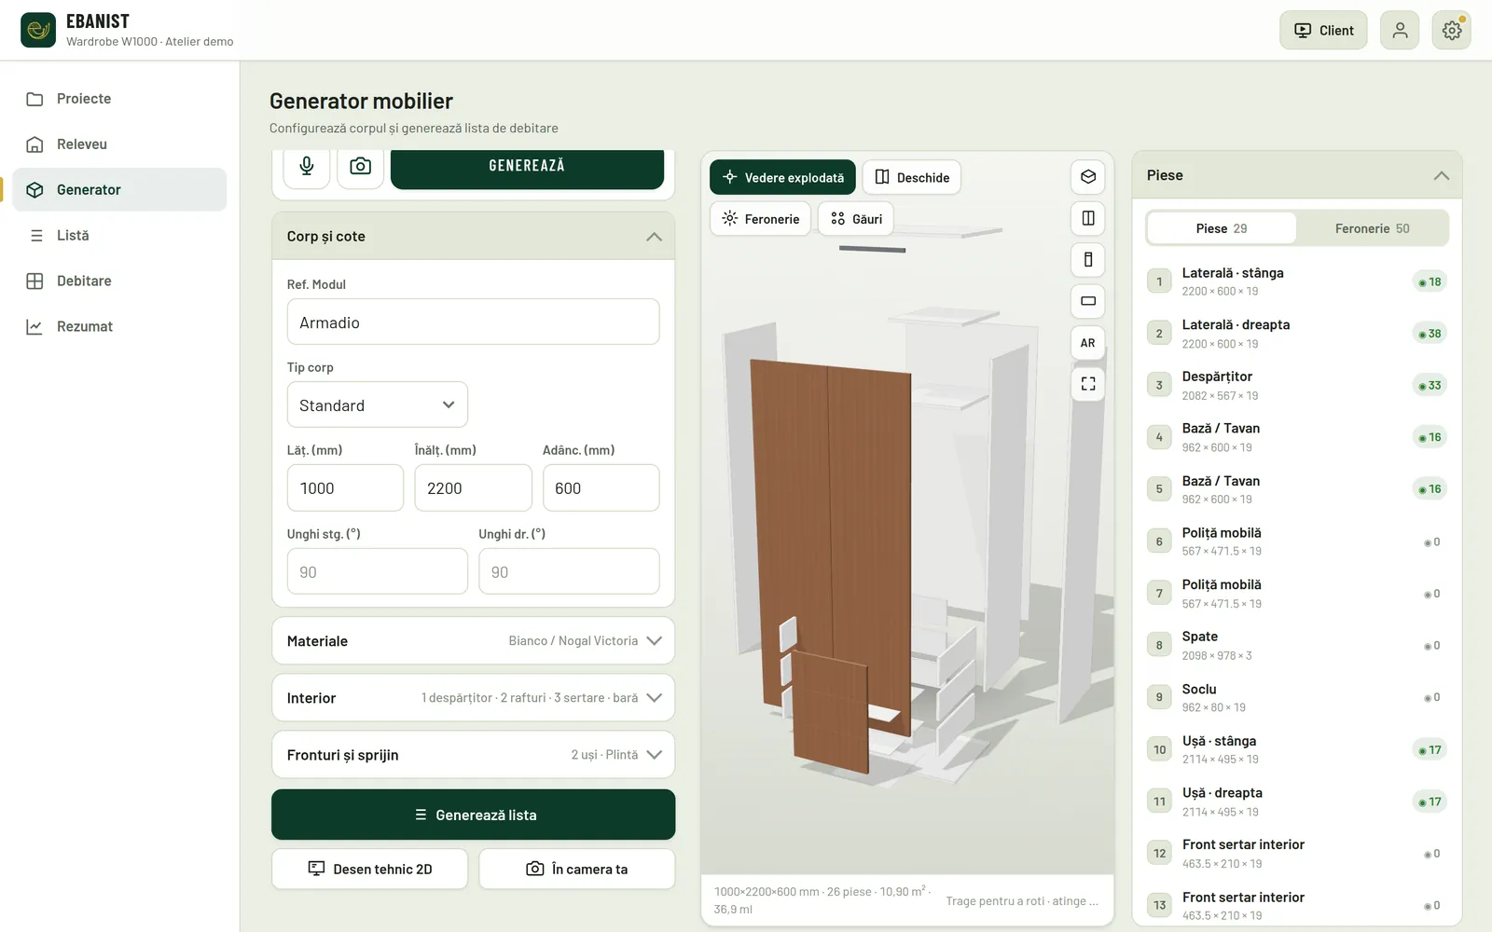Screen dimensions: 1492x932
Task: Click the microphone voice input icon
Action: [307, 167]
